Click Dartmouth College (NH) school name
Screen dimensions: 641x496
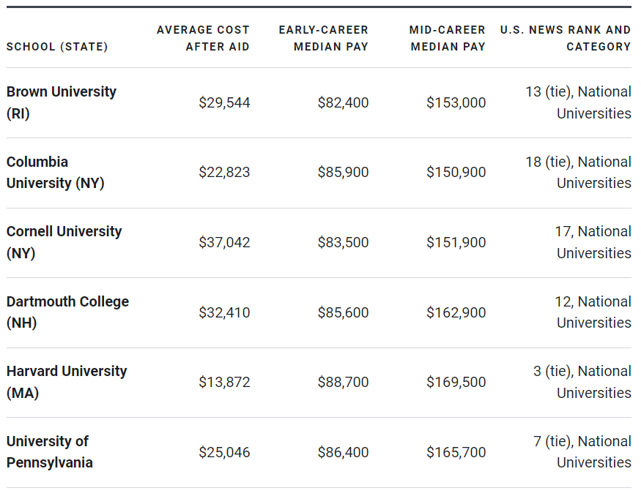[x=67, y=312]
